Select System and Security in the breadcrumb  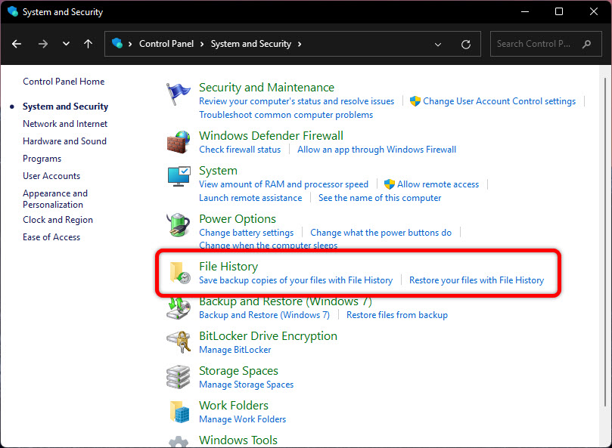pos(251,44)
